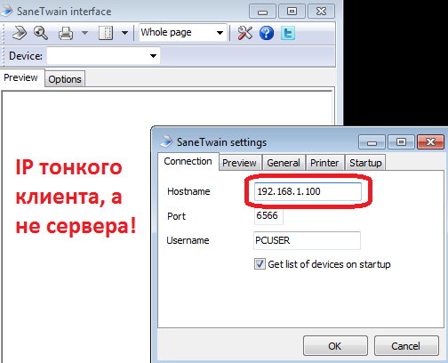Click the Cancel button

click(406, 346)
